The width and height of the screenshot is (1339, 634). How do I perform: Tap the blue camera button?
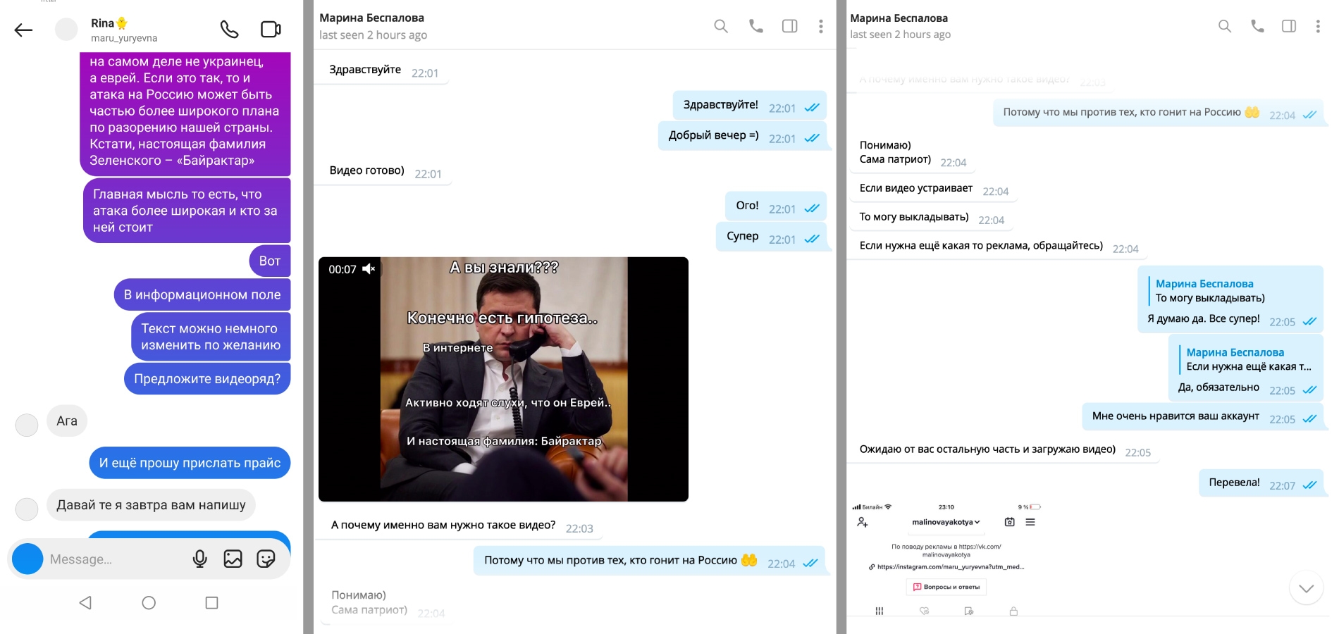tap(28, 559)
